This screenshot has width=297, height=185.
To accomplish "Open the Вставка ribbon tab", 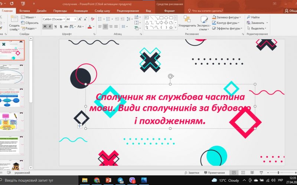I will [x=25, y=11].
